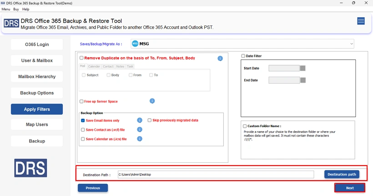The width and height of the screenshot is (373, 196).
Task: Uncheck Save Email items only
Action: [x=83, y=120]
